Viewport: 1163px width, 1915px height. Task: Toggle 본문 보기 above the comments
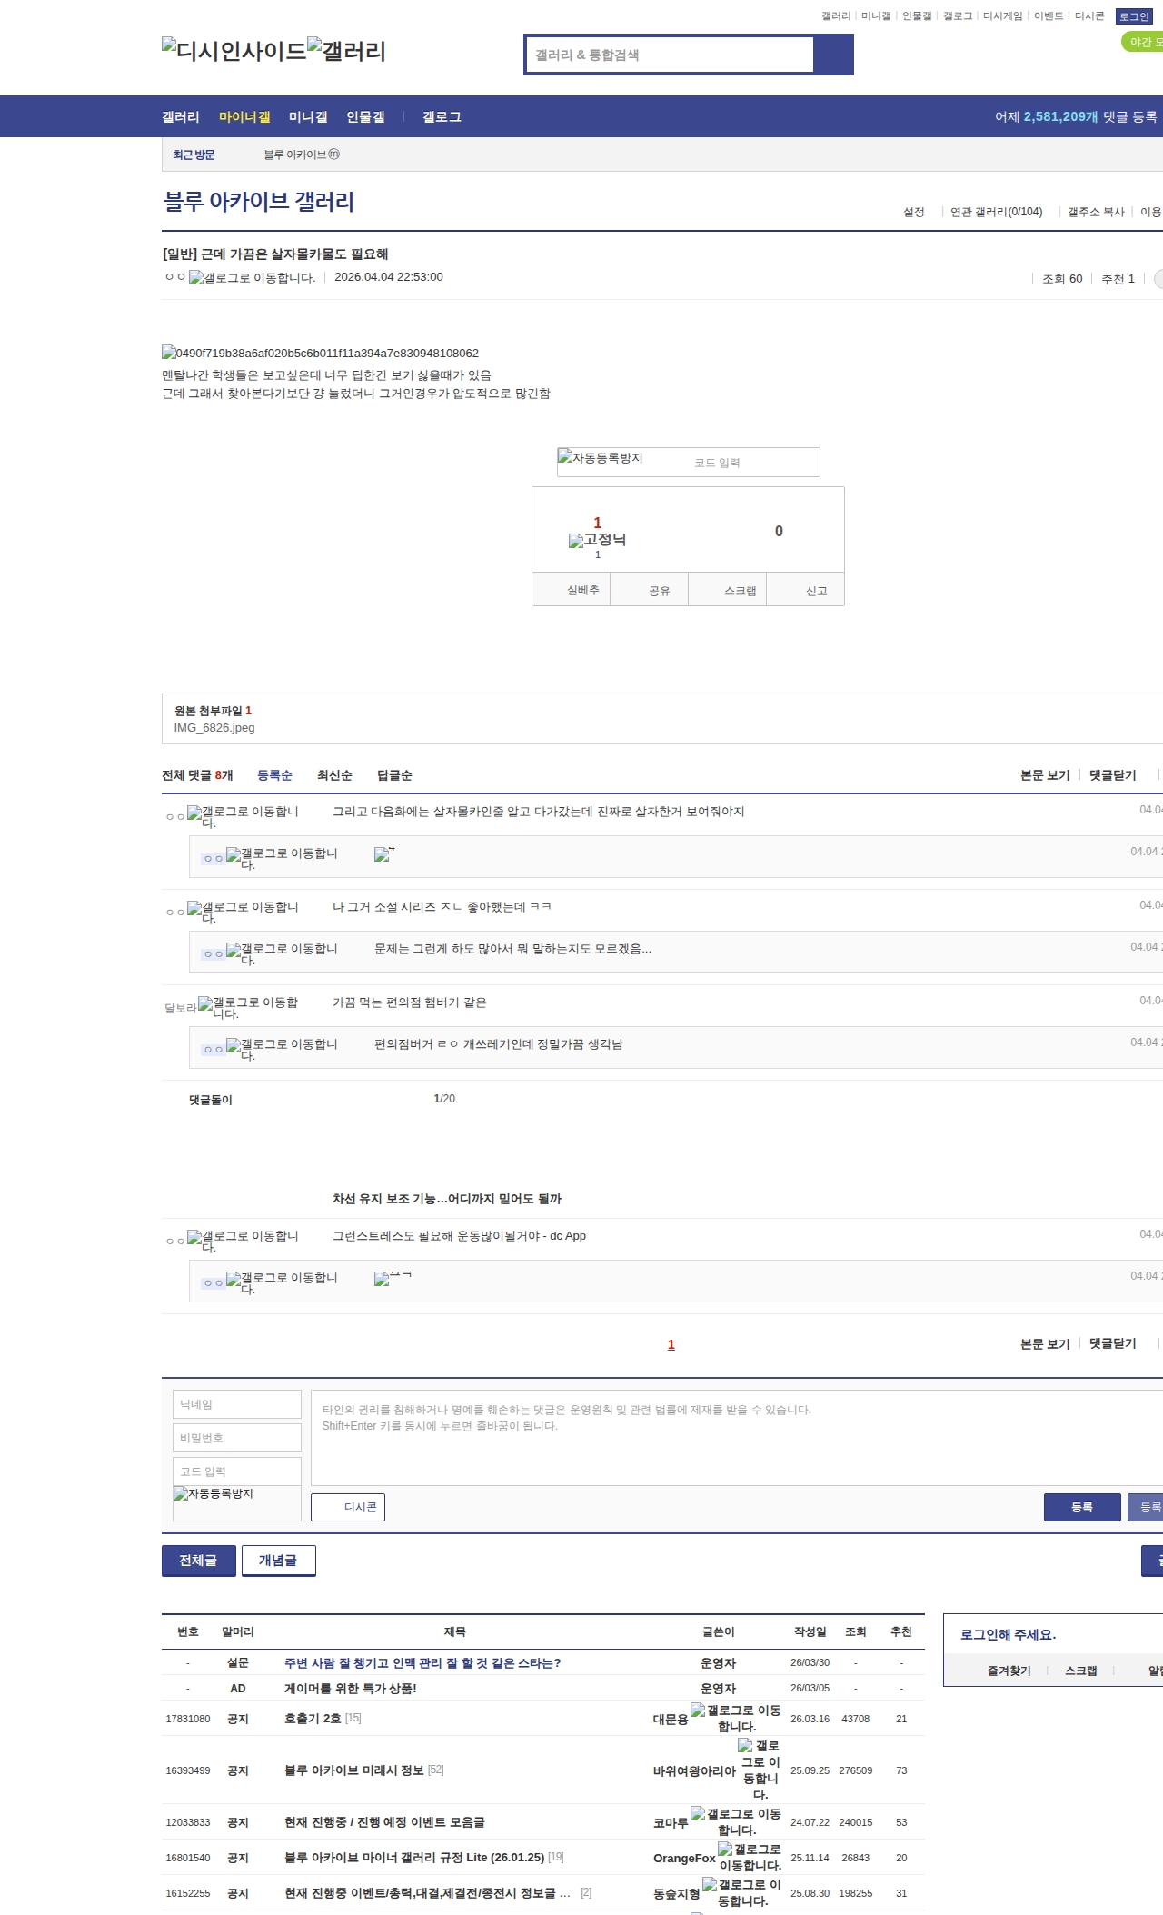pos(1045,775)
